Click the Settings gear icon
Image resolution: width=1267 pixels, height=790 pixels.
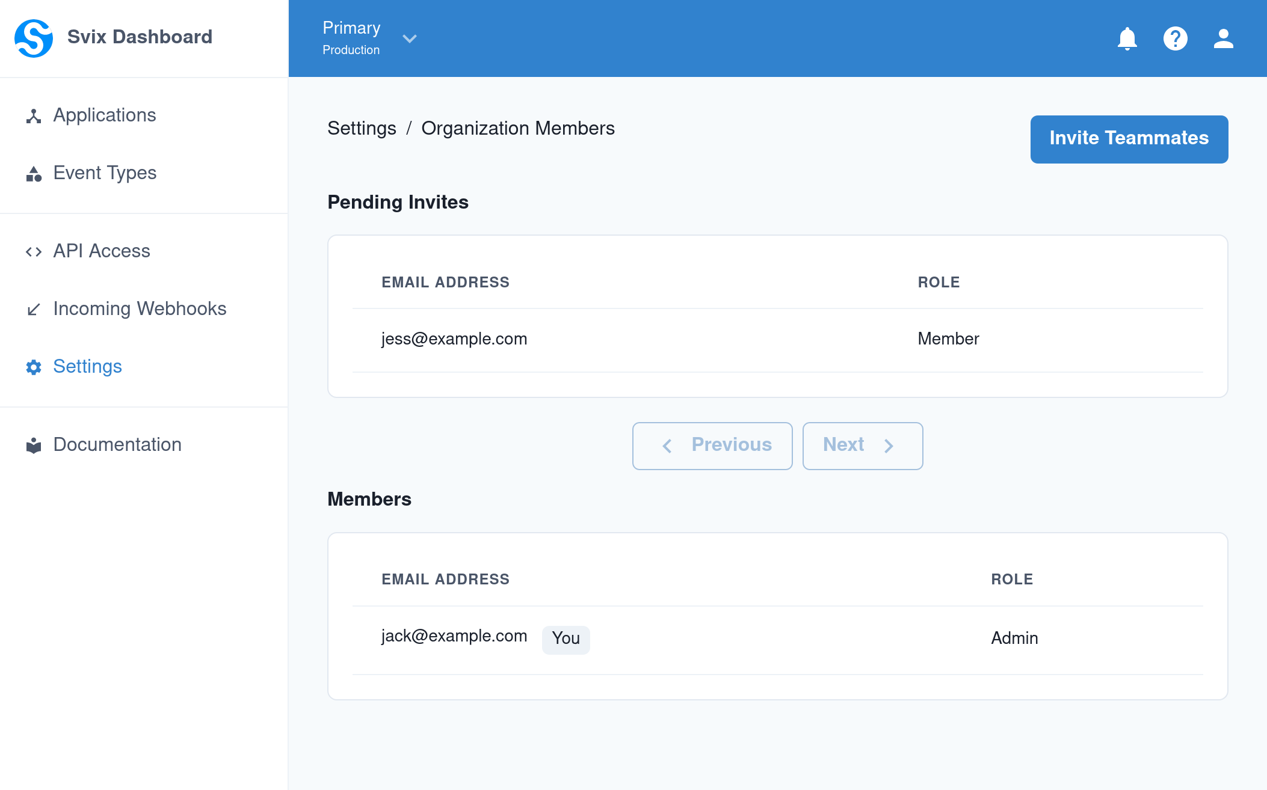point(34,367)
